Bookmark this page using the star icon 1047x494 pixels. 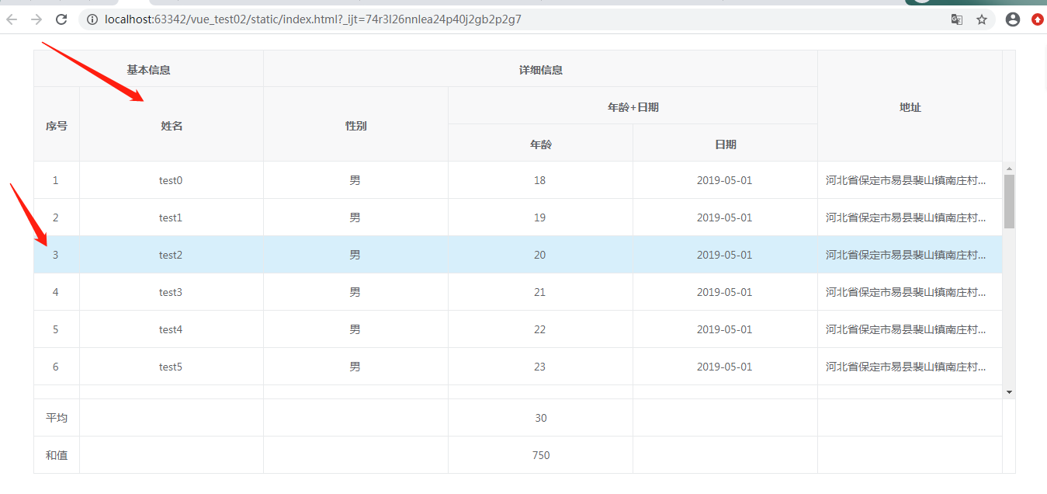[983, 19]
